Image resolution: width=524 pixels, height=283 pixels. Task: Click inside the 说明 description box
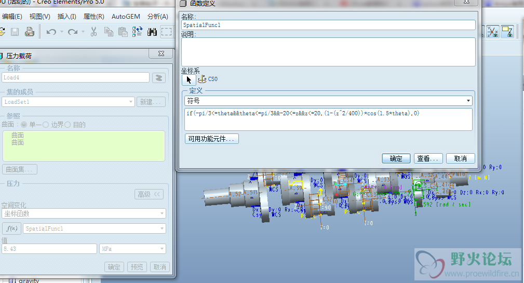coord(329,52)
